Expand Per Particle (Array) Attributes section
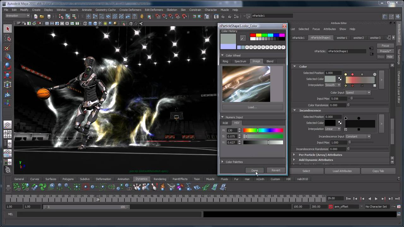 pos(294,155)
